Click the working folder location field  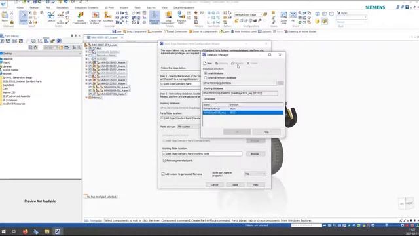pyautogui.click(x=202, y=154)
